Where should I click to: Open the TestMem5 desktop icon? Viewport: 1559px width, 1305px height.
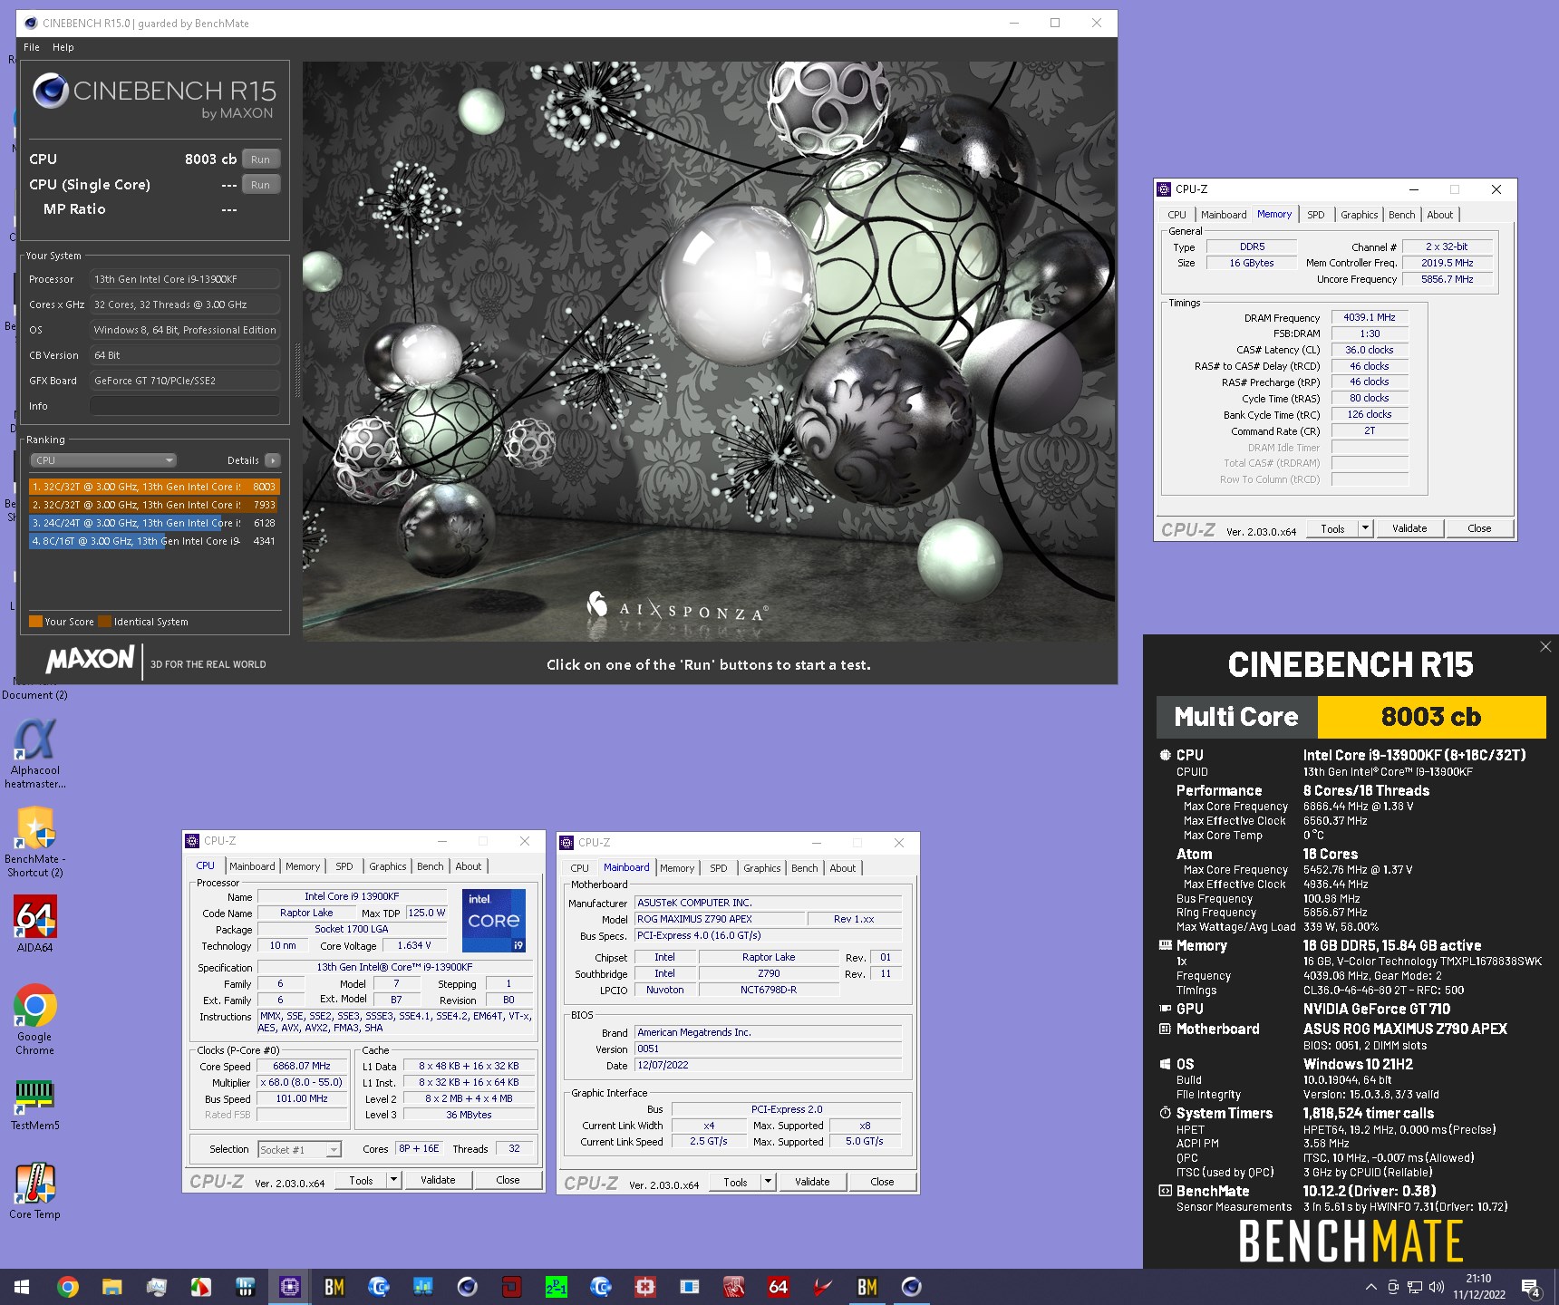point(34,1105)
